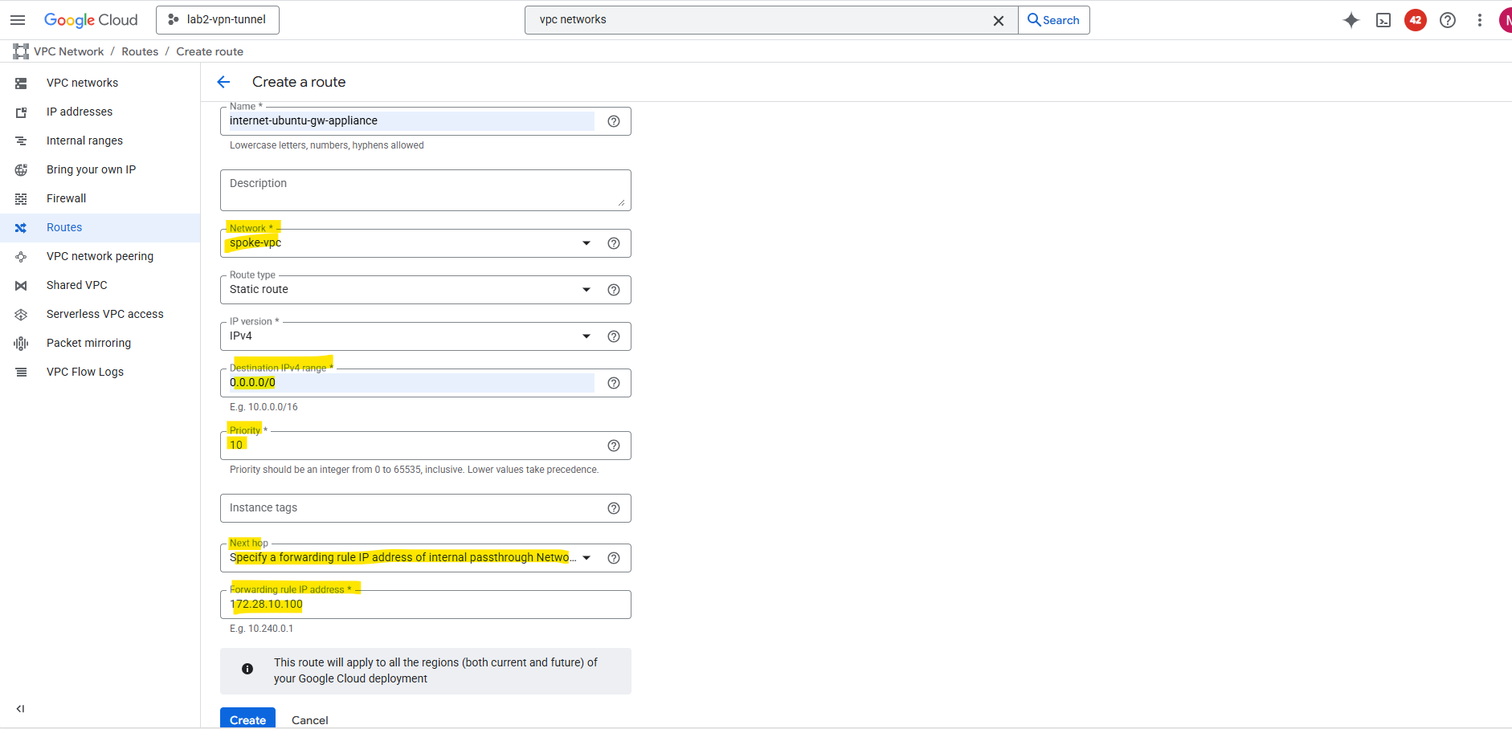Open Internal ranges in the sidebar

pyautogui.click(x=100, y=141)
